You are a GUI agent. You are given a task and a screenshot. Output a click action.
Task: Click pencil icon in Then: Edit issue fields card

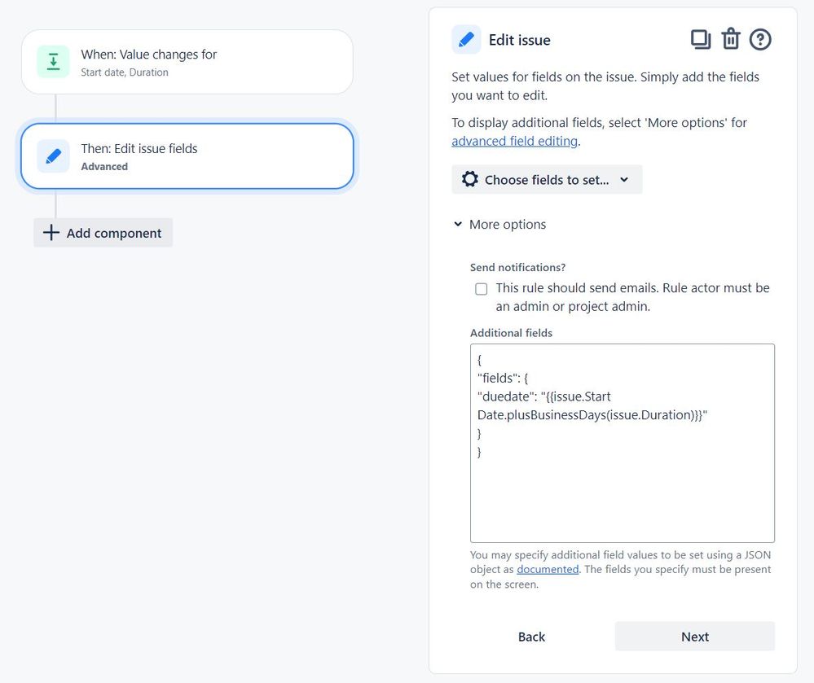(53, 156)
